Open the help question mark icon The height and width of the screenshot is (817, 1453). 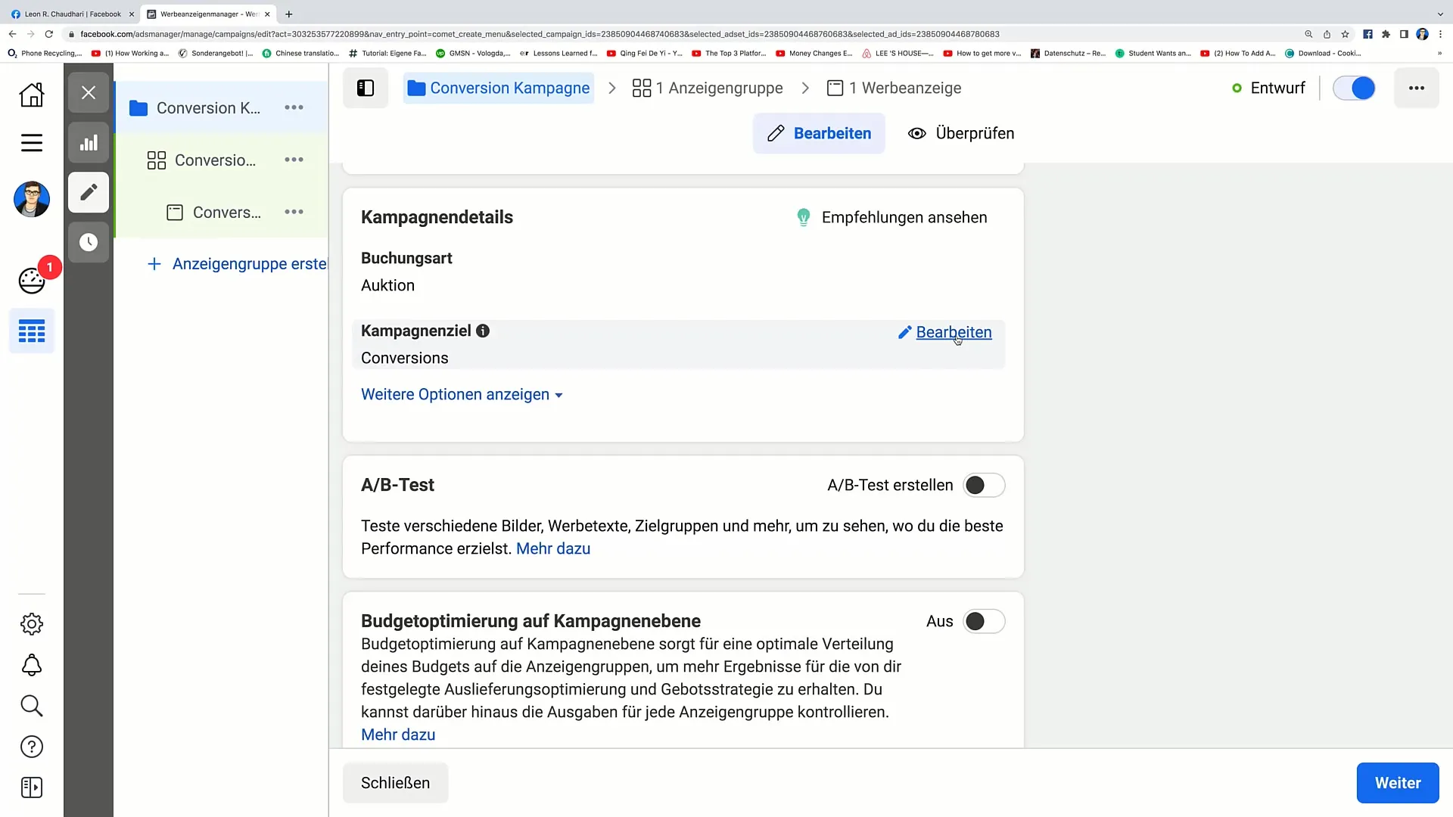(32, 747)
